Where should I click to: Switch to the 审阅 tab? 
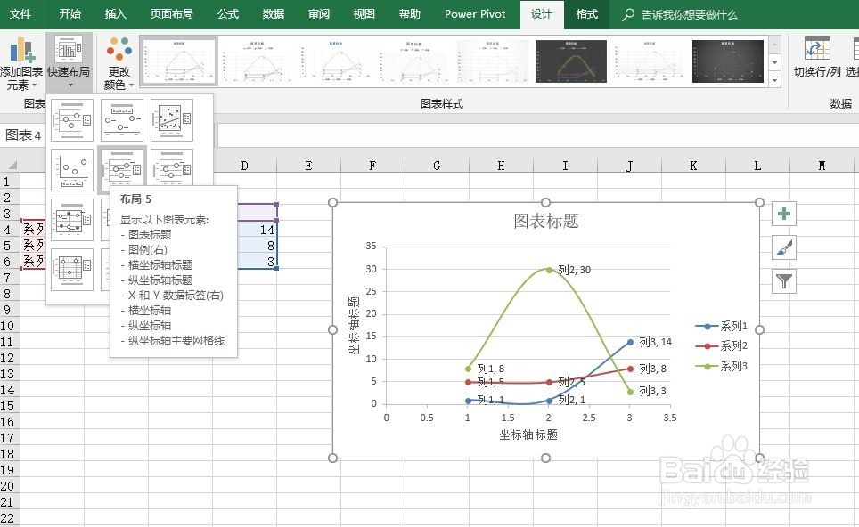pos(319,14)
